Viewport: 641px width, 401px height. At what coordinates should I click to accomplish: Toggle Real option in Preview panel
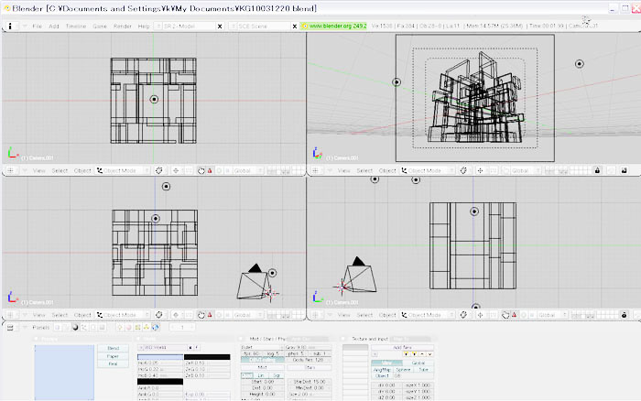click(114, 363)
